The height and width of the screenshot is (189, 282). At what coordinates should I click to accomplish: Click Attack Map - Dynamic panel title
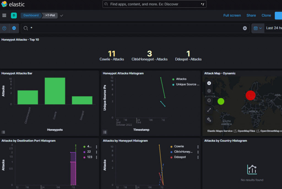pyautogui.click(x=220, y=73)
